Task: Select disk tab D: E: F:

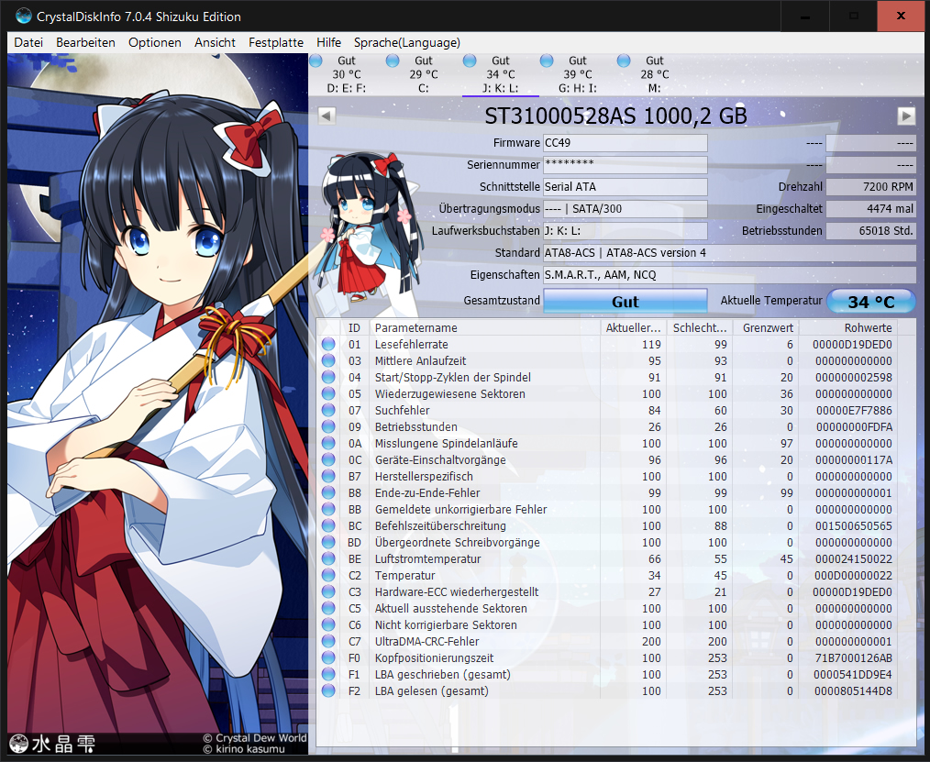Action: point(347,74)
